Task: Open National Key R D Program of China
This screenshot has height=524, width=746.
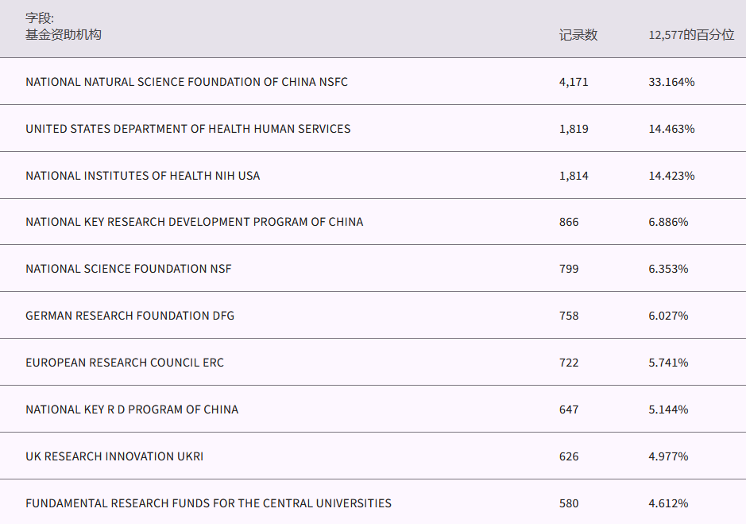Action: [x=132, y=409]
